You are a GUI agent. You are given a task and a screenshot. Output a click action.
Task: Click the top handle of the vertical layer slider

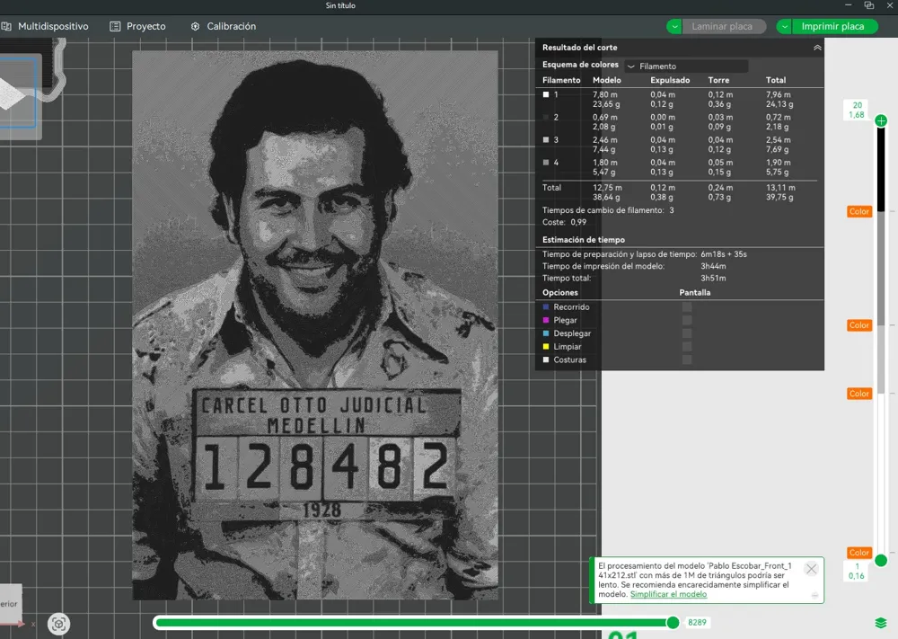(881, 120)
